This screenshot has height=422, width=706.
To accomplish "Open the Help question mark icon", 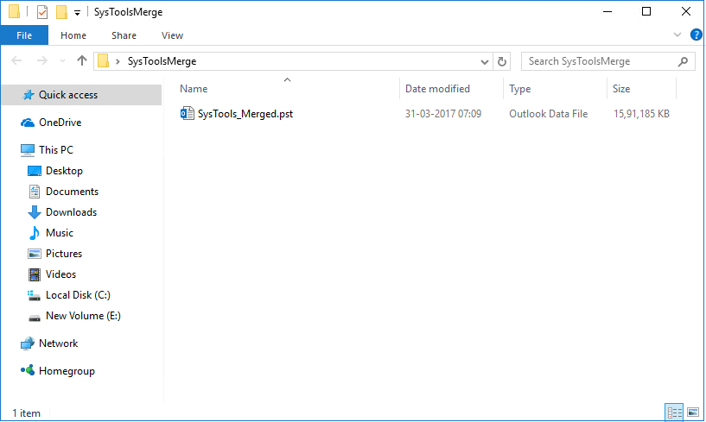I will click(696, 35).
